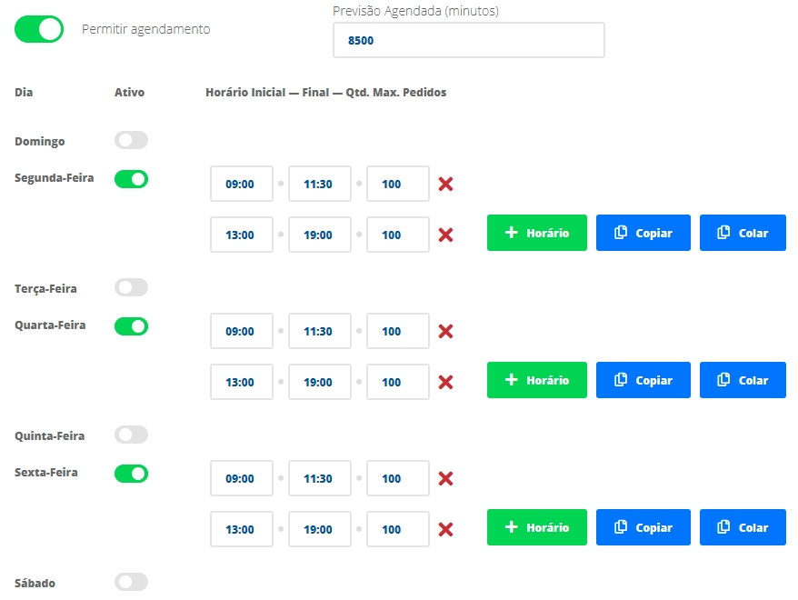Click Copiar button for Segunda-Feira

tap(643, 233)
